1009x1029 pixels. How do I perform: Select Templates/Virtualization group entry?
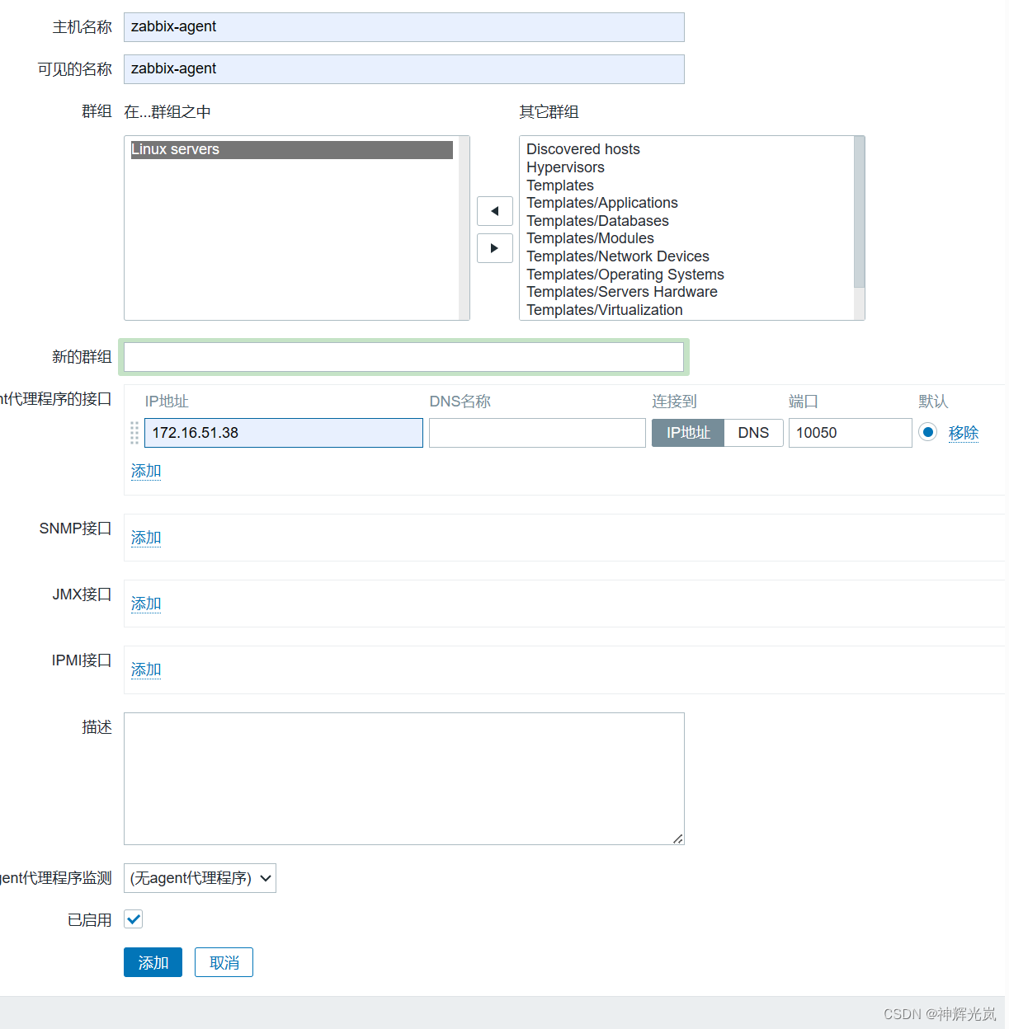point(605,310)
